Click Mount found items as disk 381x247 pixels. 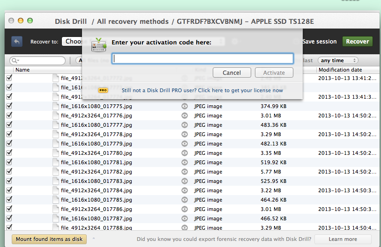49,239
